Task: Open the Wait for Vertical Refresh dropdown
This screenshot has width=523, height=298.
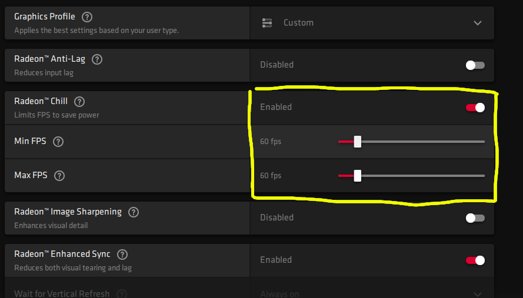Action: [x=372, y=293]
